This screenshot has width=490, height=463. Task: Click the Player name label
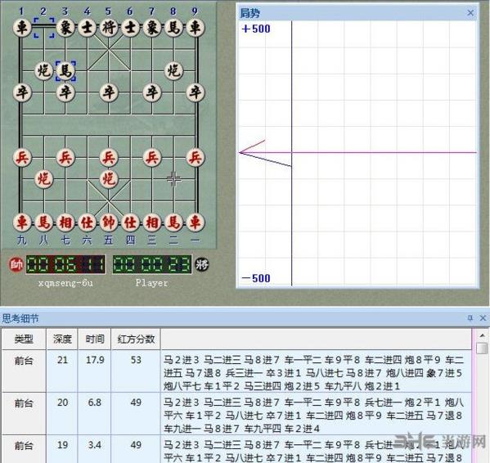[x=151, y=283]
